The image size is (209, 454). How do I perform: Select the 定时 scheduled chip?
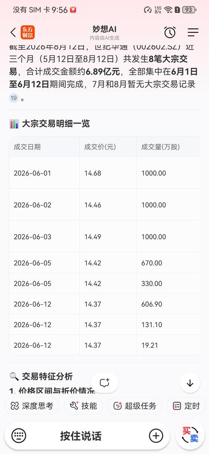(186, 406)
